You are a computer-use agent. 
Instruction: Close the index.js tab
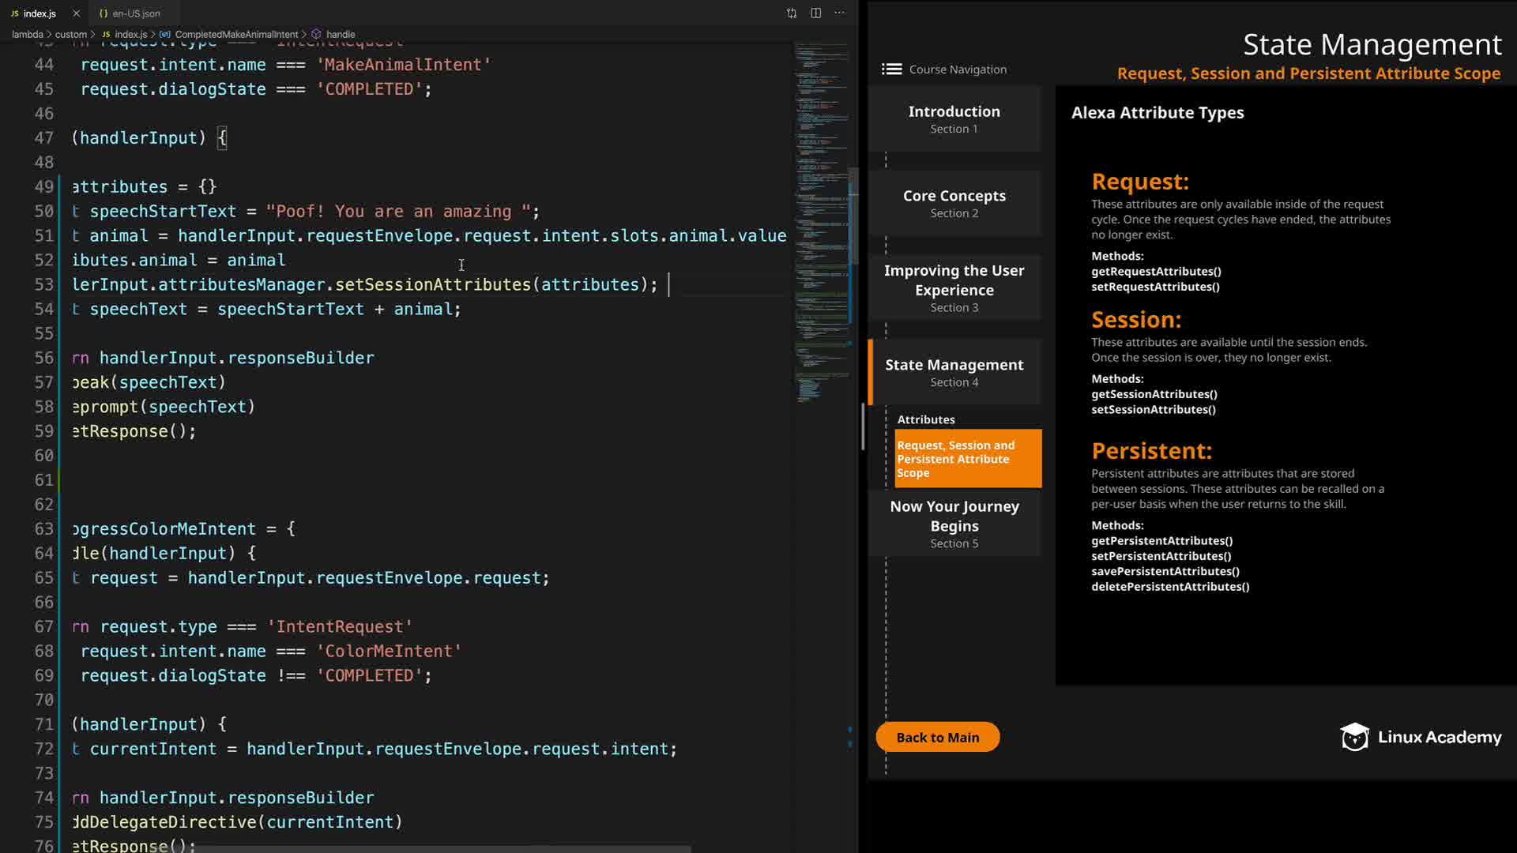point(76,13)
